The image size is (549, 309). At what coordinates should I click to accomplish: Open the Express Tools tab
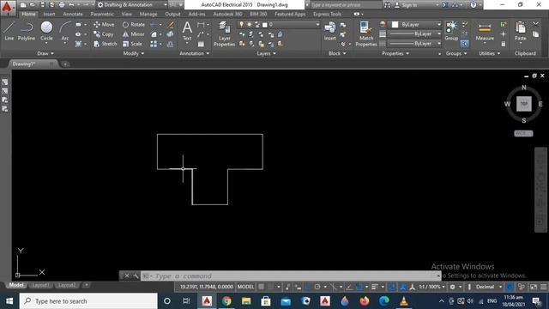pos(327,15)
